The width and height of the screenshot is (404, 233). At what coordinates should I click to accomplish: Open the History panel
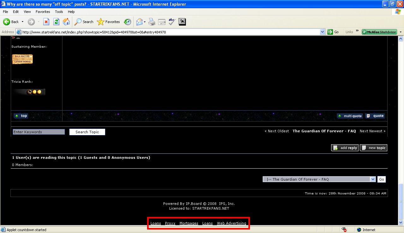pyautogui.click(x=128, y=22)
